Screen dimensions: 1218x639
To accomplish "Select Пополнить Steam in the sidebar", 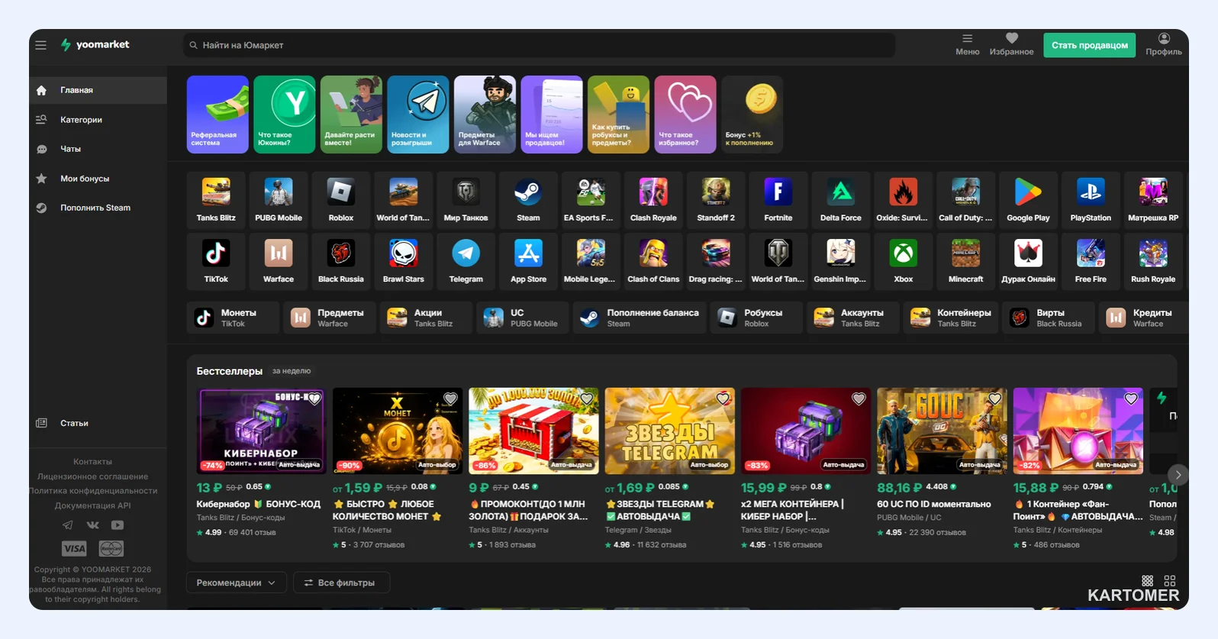I will (98, 208).
